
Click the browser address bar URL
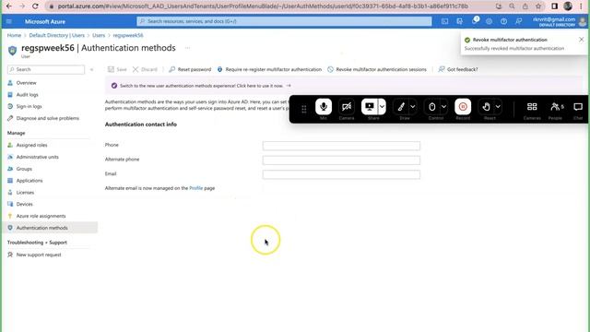[x=263, y=6]
